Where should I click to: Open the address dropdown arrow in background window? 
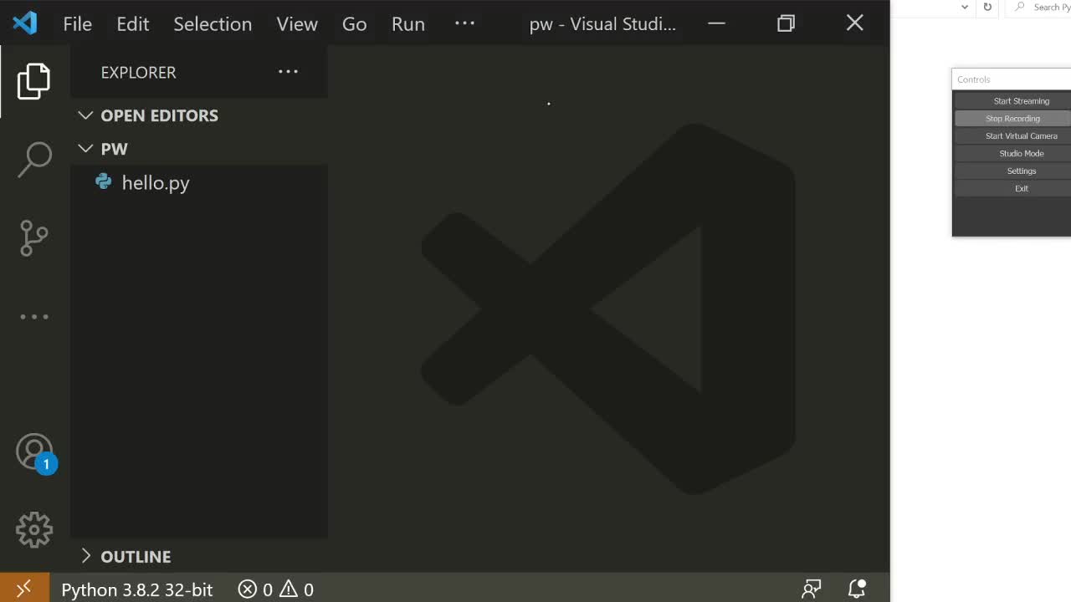tap(965, 8)
